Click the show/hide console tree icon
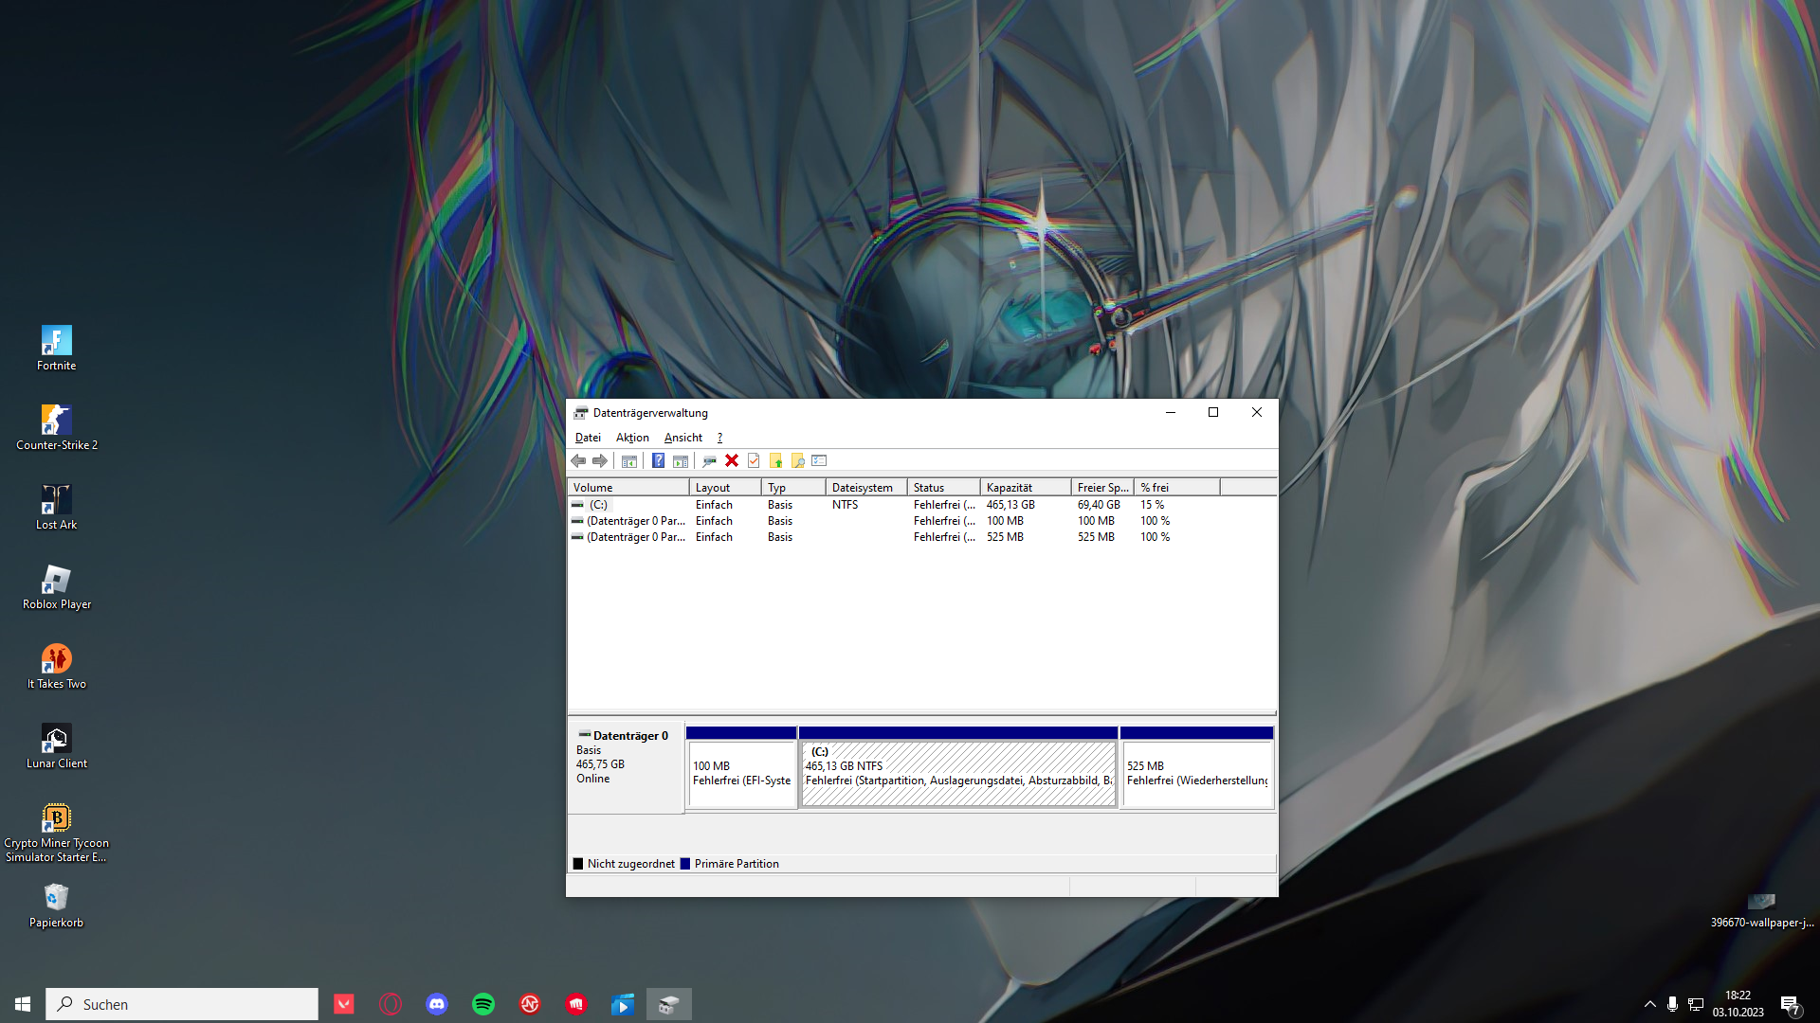Viewport: 1820px width, 1023px height. pos(629,461)
